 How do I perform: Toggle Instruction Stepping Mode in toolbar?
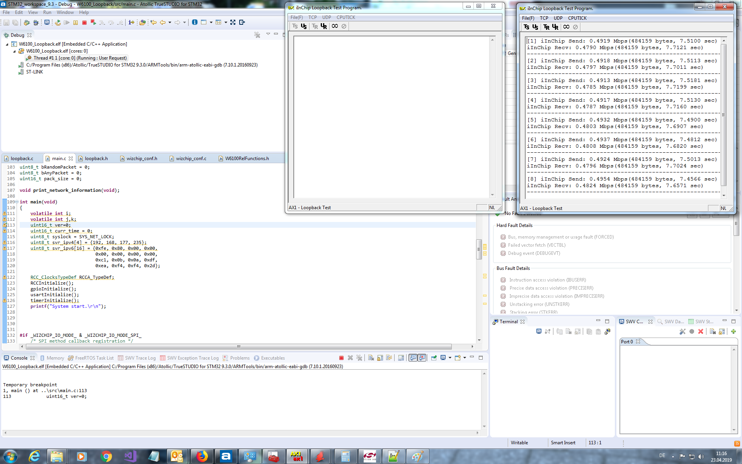tap(131, 22)
